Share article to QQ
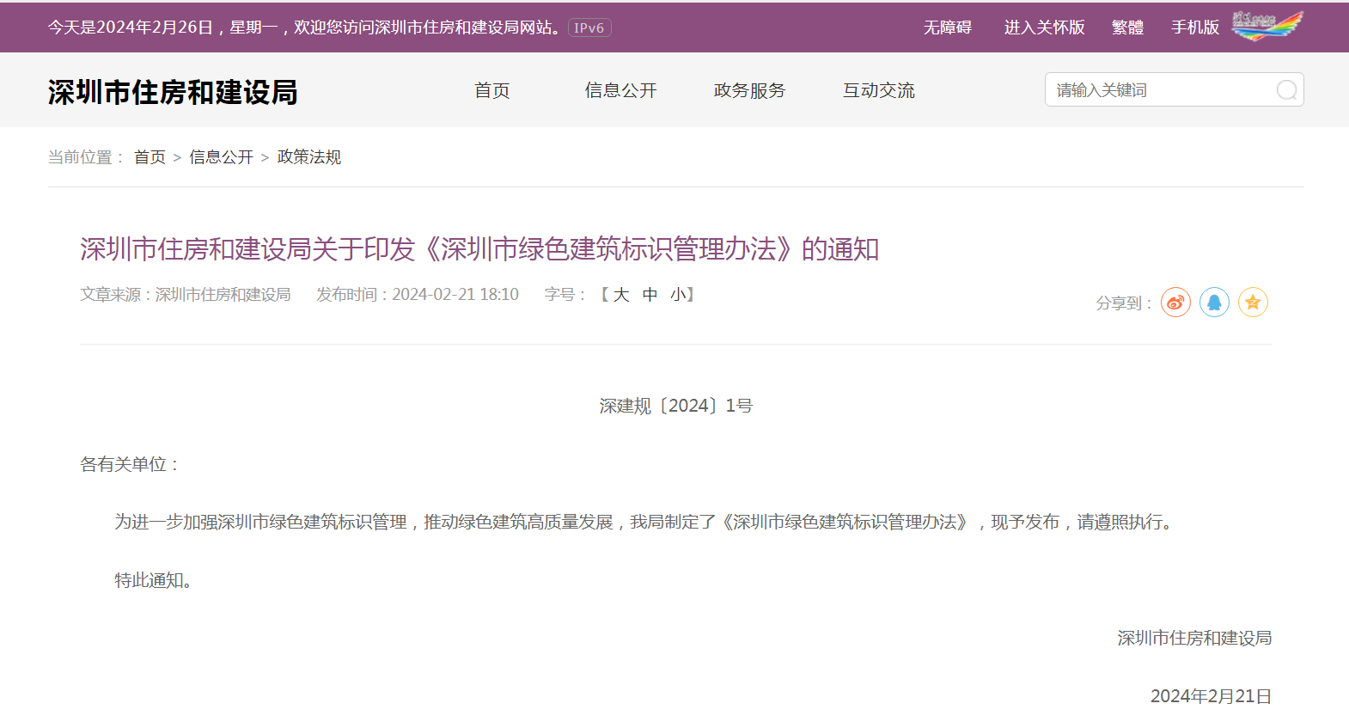The image size is (1349, 728). pos(1214,303)
